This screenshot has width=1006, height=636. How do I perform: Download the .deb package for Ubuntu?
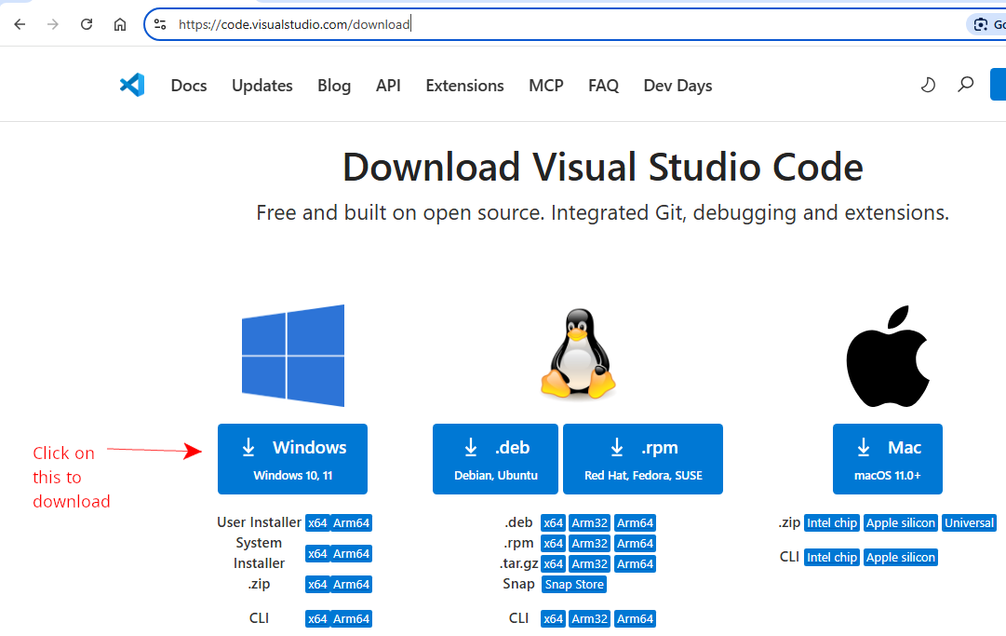pos(495,458)
